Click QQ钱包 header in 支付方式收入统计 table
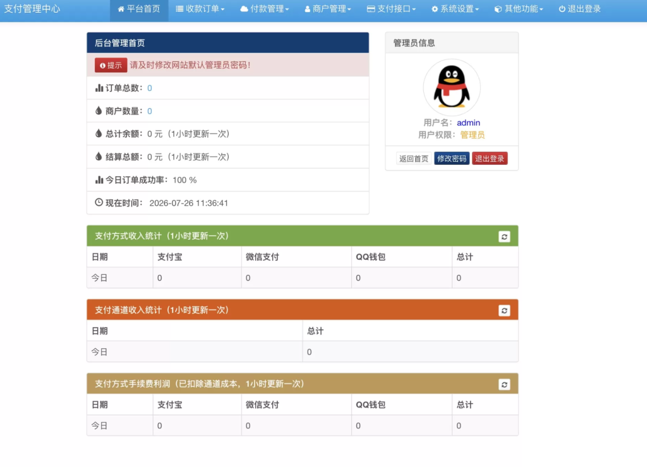 tap(370, 257)
